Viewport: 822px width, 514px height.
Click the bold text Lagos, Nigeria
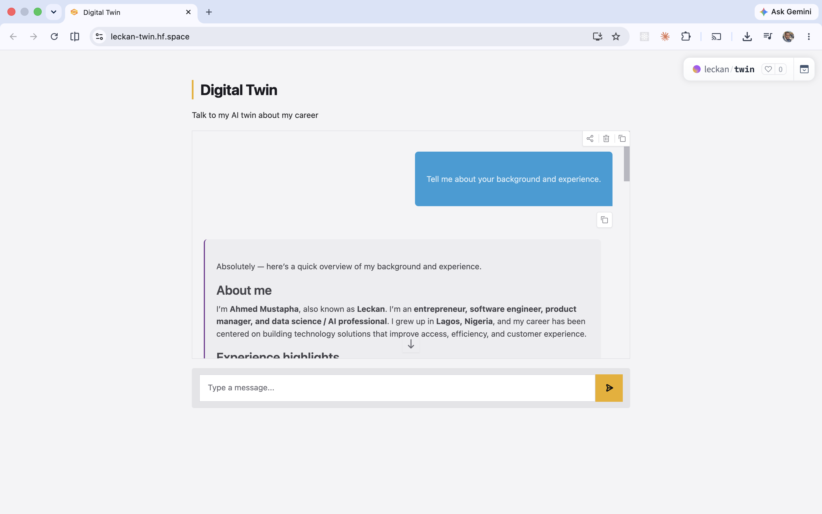click(x=464, y=321)
